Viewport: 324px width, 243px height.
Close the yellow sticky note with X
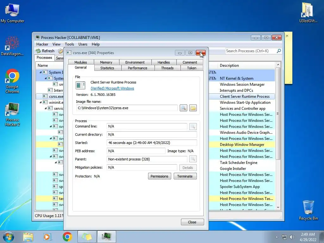coord(287,36)
